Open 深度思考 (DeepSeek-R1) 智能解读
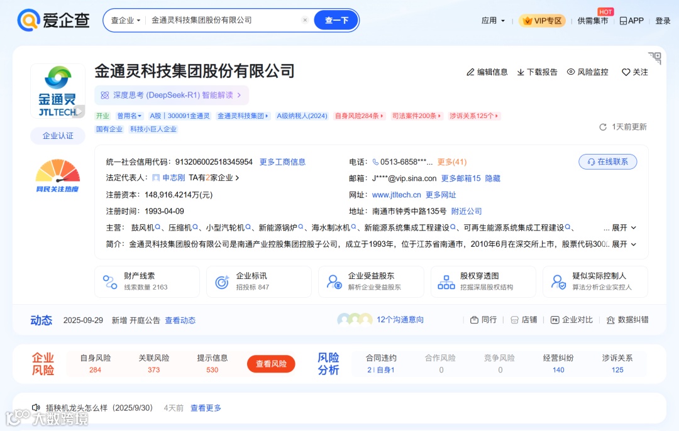679x431 pixels. coord(172,95)
